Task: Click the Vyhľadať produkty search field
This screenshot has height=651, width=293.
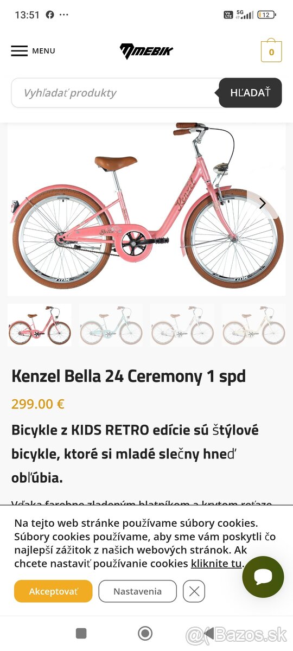Action: 115,93
